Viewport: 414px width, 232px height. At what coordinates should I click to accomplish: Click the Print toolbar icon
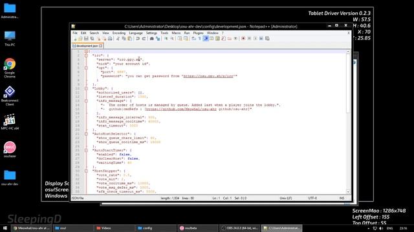coord(110,39)
